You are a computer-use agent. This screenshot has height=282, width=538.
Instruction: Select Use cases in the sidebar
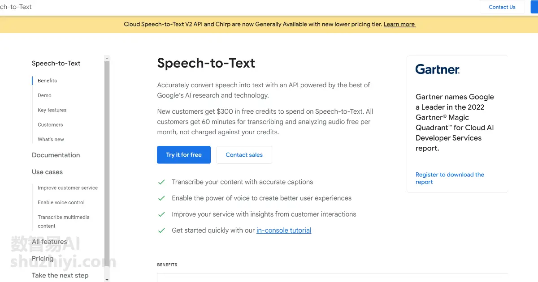(x=47, y=172)
